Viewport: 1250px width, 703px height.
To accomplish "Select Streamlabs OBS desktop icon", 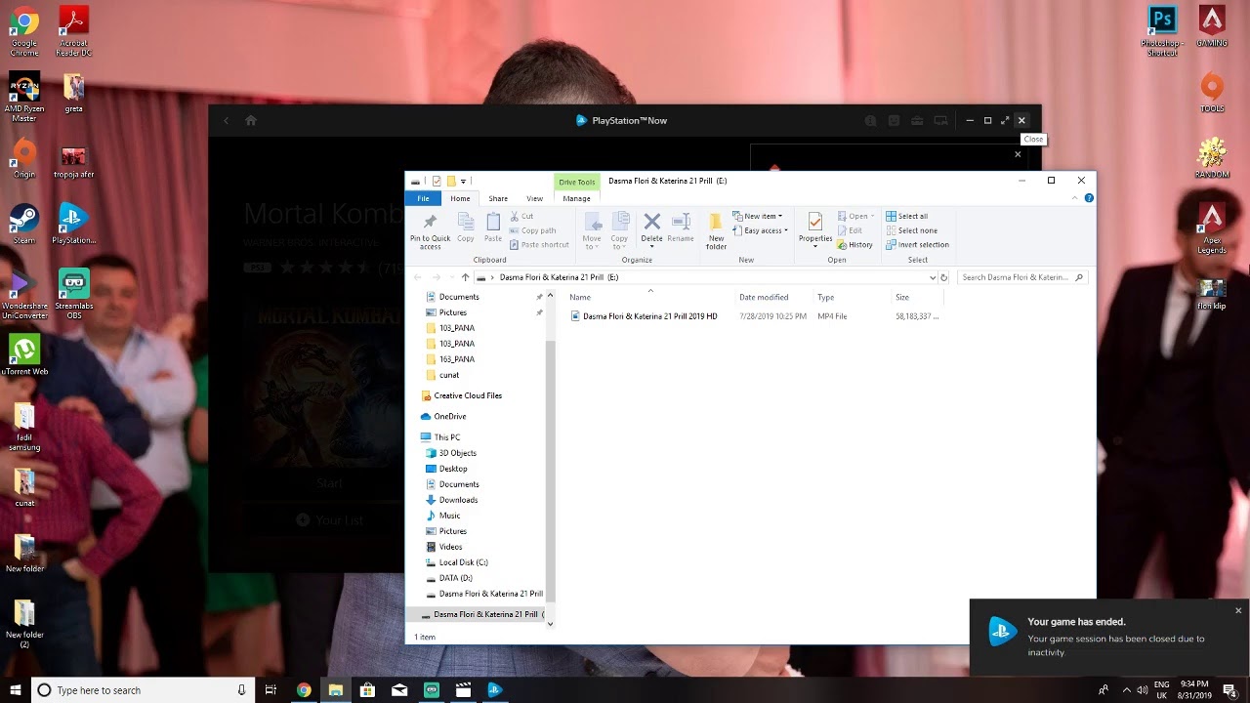I will pos(73,295).
